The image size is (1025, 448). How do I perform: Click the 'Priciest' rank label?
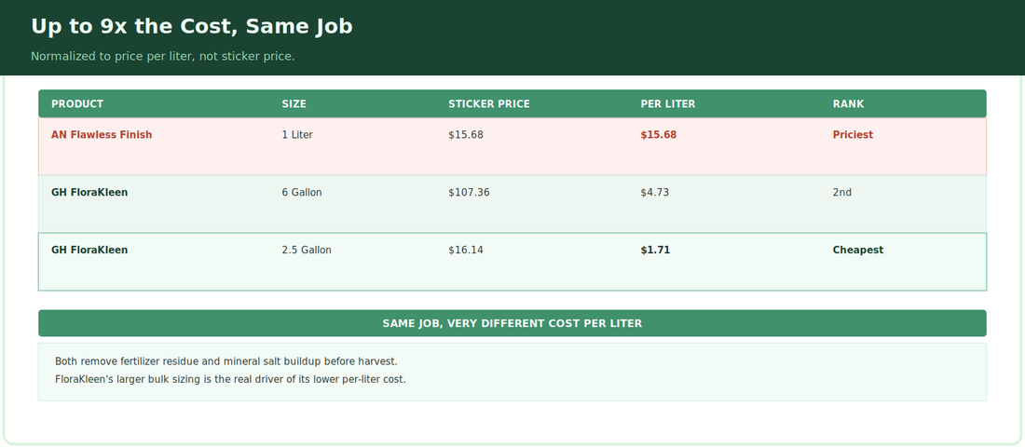coord(853,134)
